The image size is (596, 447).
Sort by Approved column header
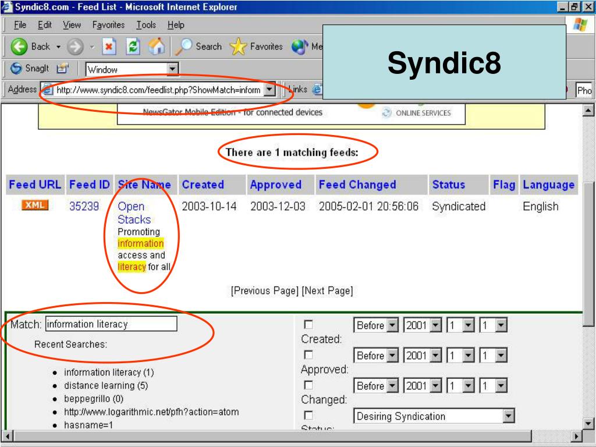275,185
